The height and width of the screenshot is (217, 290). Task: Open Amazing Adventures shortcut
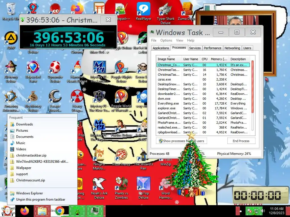click(11, 101)
